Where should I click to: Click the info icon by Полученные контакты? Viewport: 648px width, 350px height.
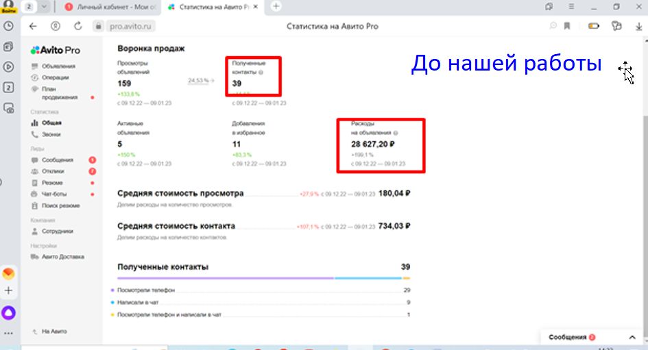click(x=261, y=72)
